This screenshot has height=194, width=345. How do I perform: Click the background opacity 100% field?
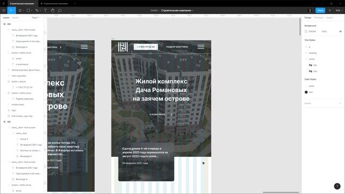coord(325,31)
